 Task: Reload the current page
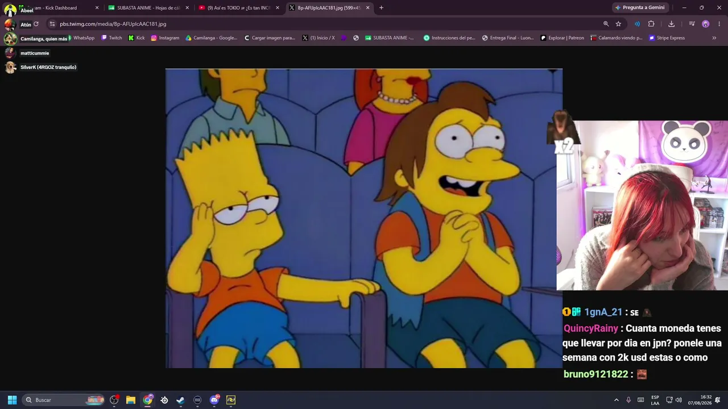tap(36, 24)
